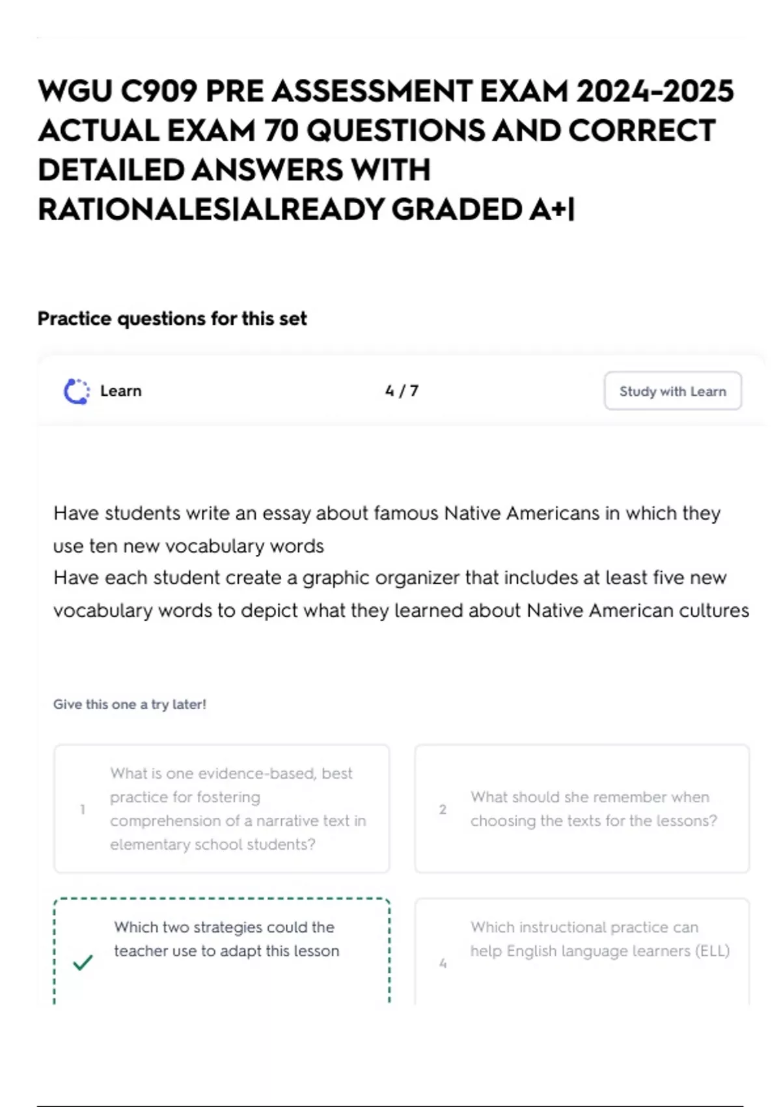Click the "Give this one a try later!" message

[x=130, y=705]
